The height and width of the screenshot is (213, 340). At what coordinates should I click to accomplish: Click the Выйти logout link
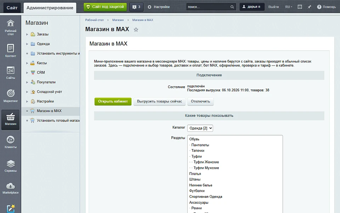(x=273, y=7)
